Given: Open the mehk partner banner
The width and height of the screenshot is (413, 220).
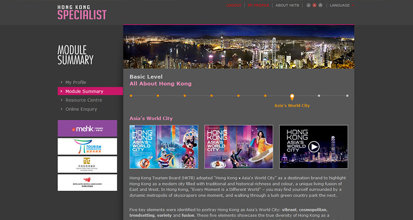Looking at the screenshot, I should (x=87, y=129).
